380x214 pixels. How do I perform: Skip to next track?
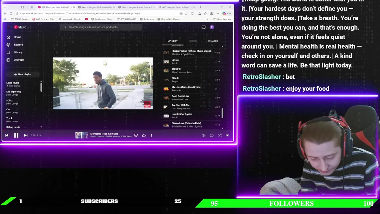pos(26,135)
